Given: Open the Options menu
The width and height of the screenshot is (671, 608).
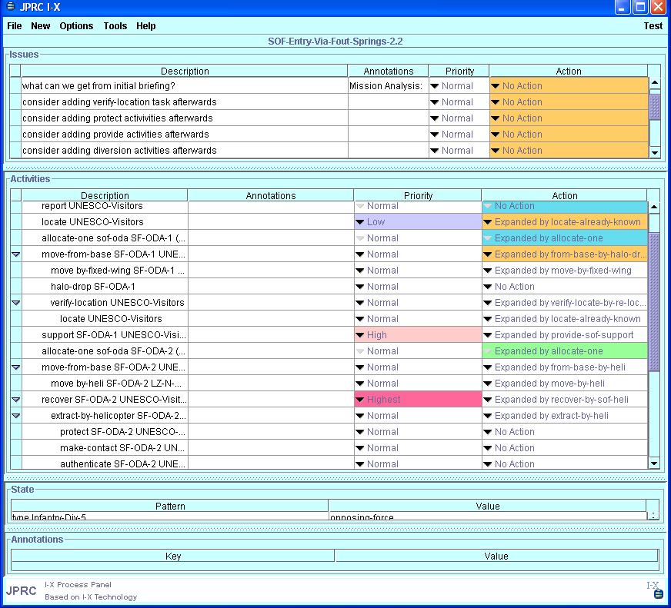Looking at the screenshot, I should click(x=76, y=26).
